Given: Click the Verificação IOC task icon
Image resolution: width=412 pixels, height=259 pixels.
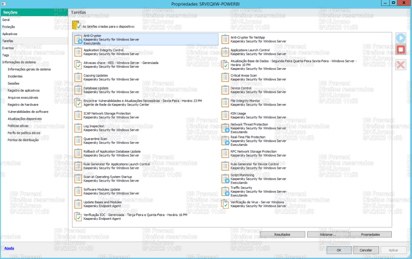Looking at the screenshot, I should (78, 217).
